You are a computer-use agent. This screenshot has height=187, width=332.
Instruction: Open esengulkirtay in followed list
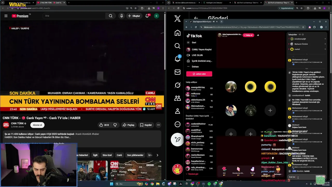pos(199,88)
